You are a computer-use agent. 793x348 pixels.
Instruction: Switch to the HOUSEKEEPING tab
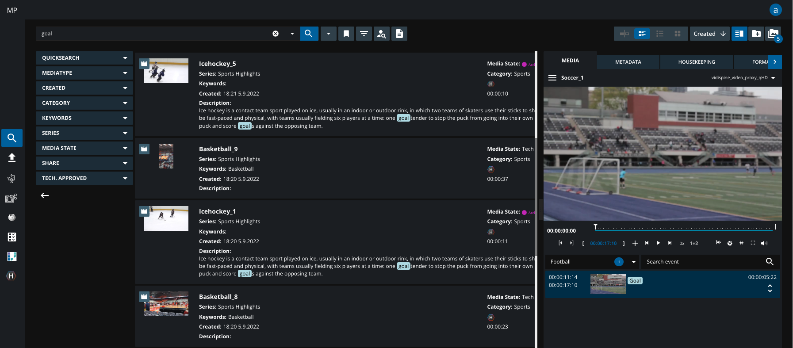click(x=697, y=62)
